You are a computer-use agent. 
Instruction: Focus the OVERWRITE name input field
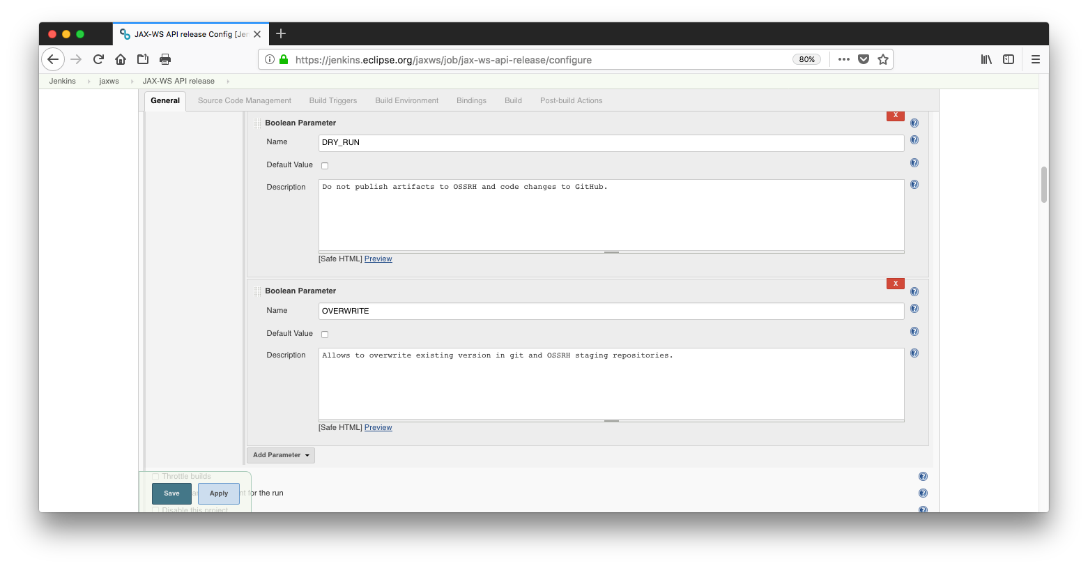pos(611,311)
